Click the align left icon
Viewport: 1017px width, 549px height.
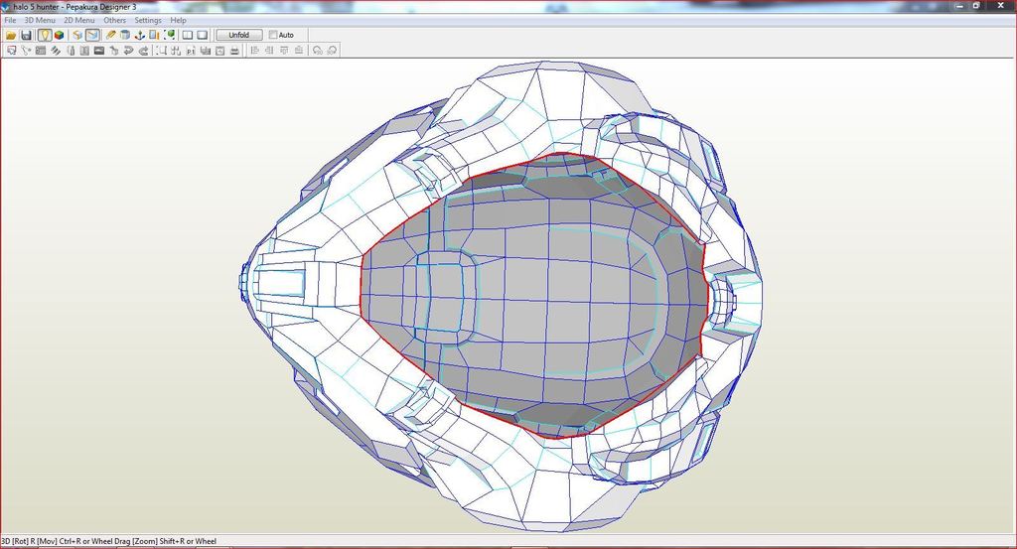pos(254,51)
